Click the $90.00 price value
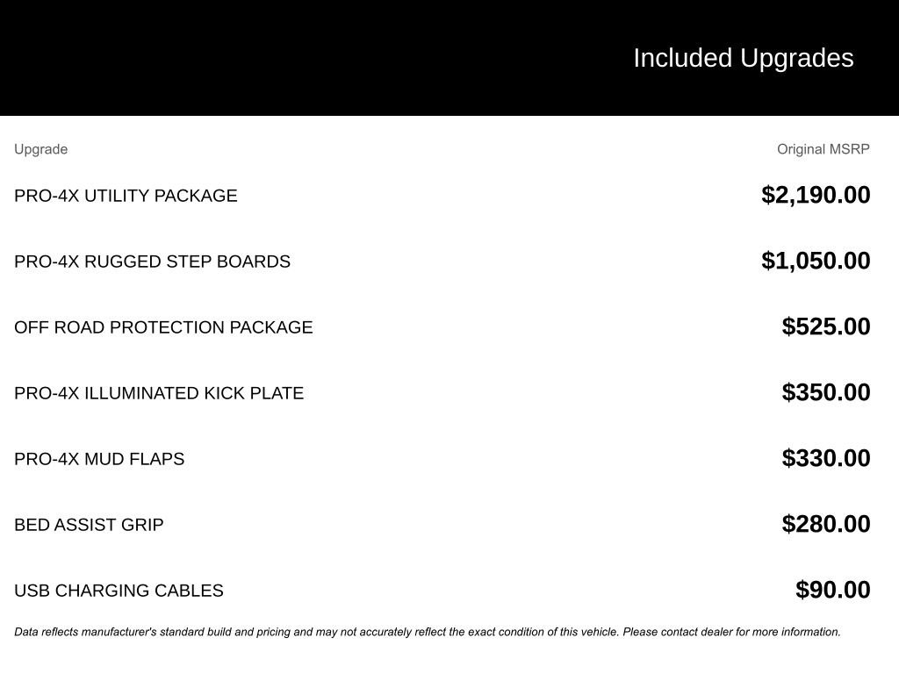Image resolution: width=899 pixels, height=674 pixels. point(832,591)
